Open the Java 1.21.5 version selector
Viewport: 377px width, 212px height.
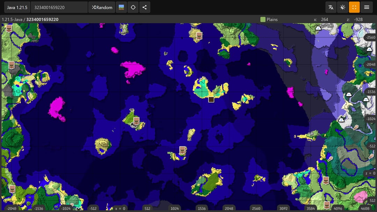17,7
